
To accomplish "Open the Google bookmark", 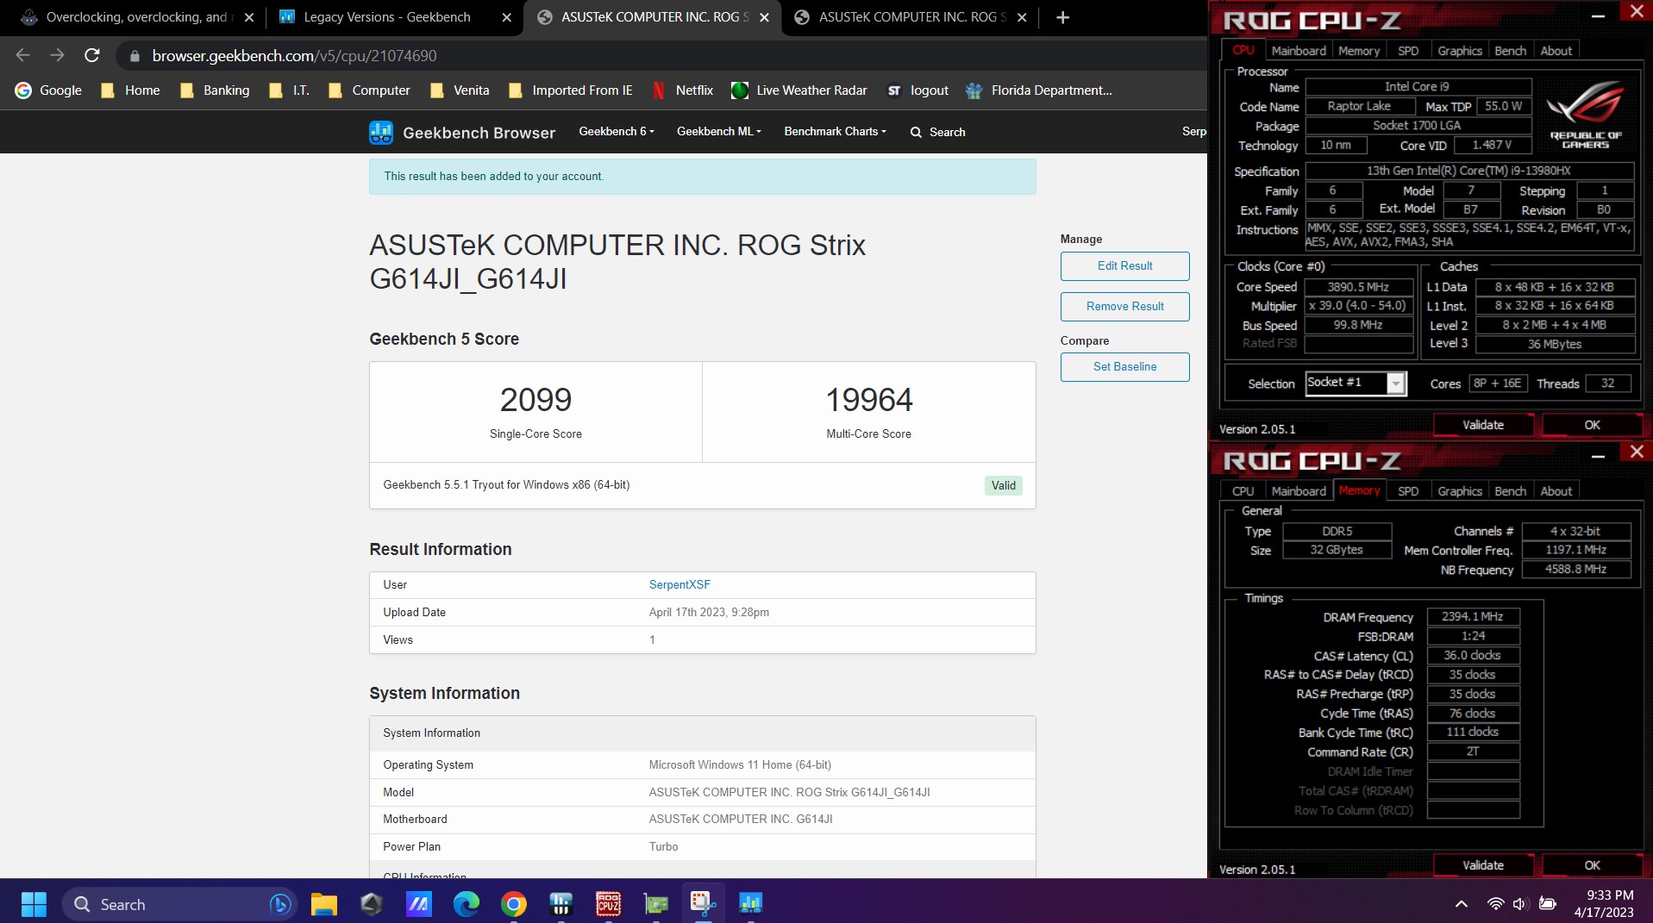I will [48, 90].
